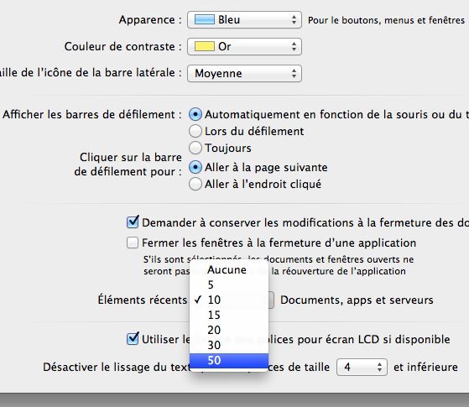Image resolution: width=469 pixels, height=407 pixels.
Task: Uncheck Utiliser le lissage des polices LCD
Action: click(133, 339)
